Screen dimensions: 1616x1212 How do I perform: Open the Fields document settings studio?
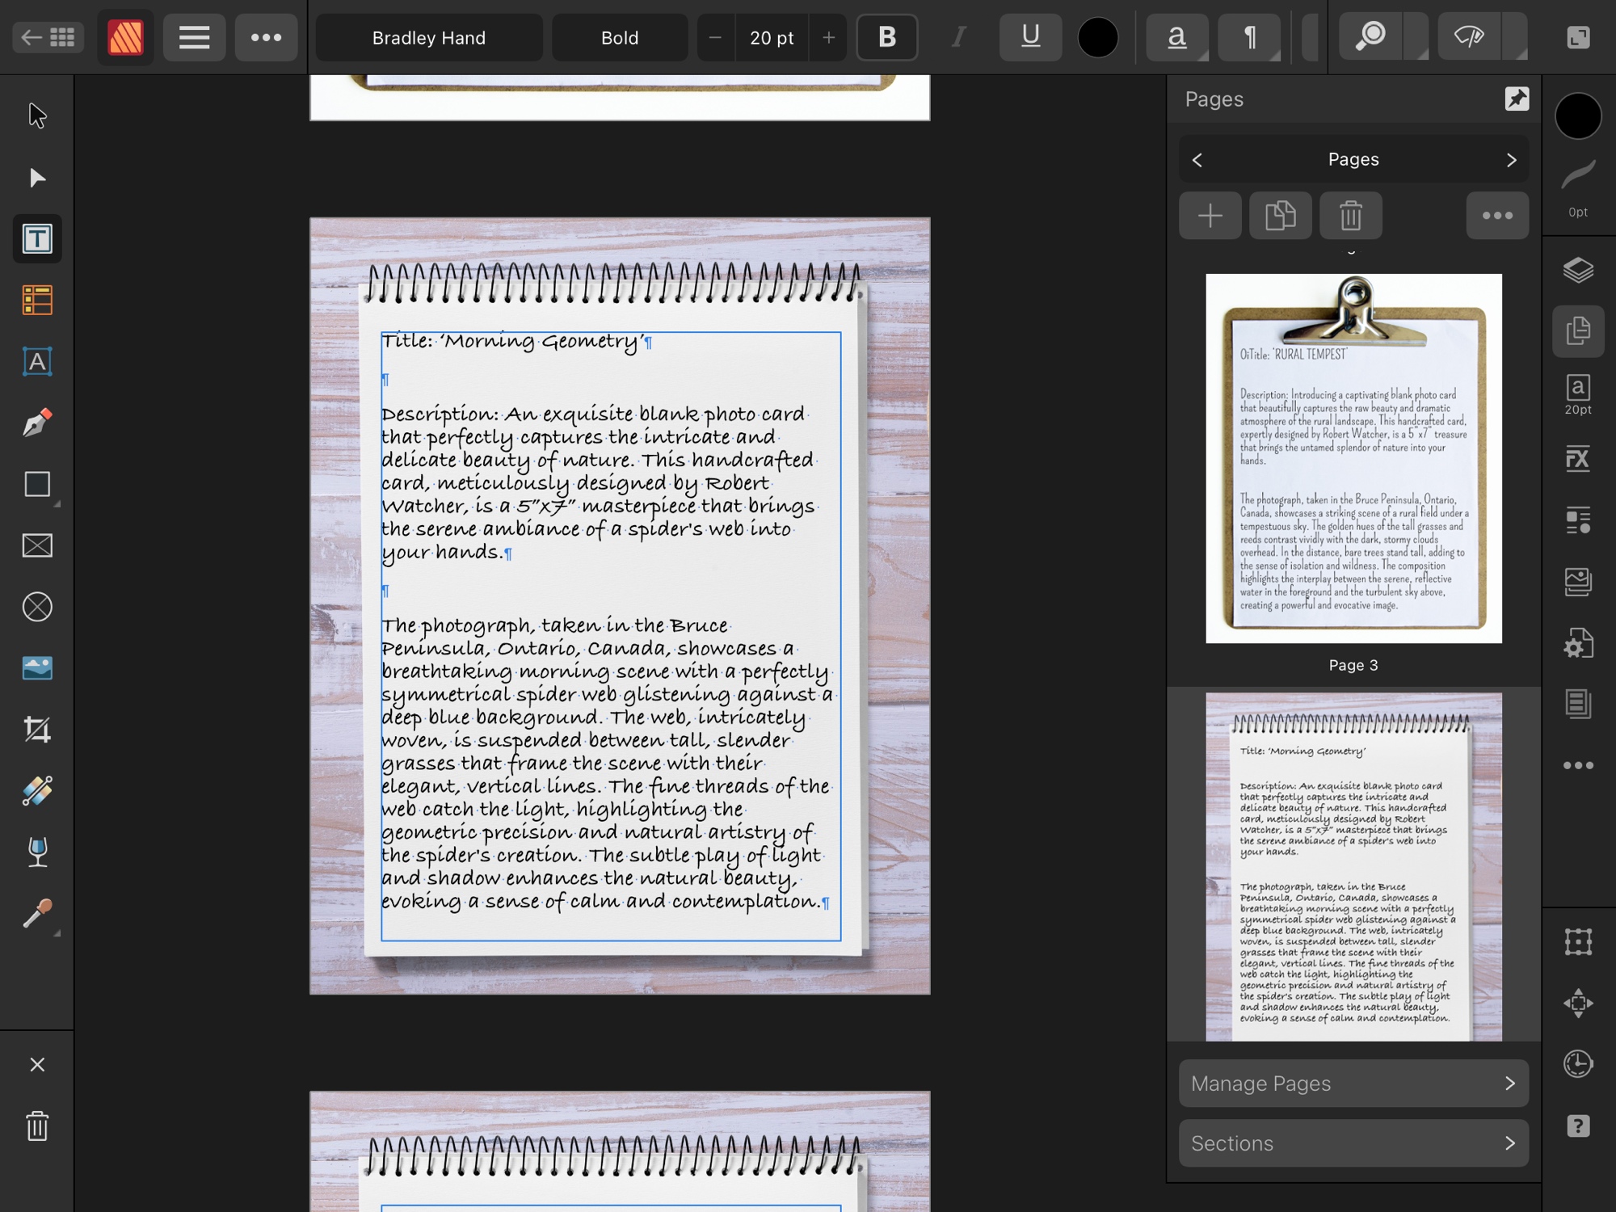[x=1578, y=643]
